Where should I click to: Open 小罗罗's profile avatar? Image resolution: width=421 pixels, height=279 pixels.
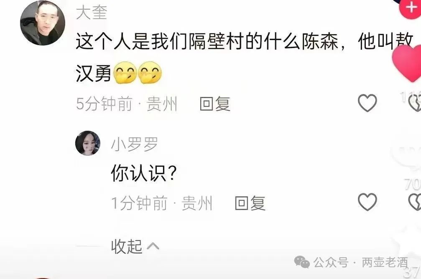pyautogui.click(x=88, y=143)
